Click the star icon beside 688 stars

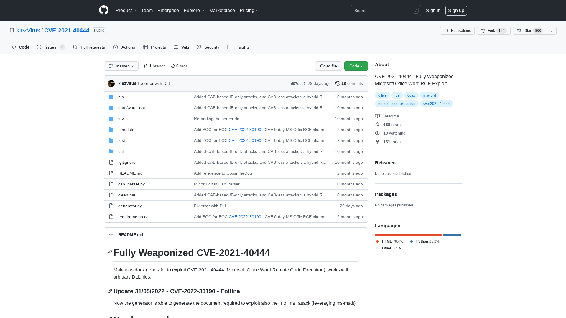(x=377, y=125)
